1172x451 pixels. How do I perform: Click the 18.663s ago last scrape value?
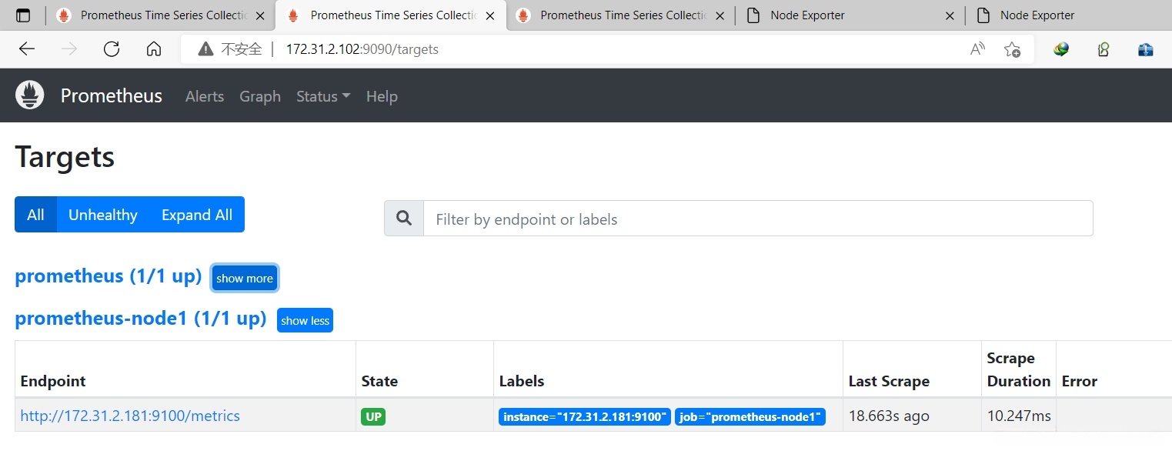[x=889, y=416]
